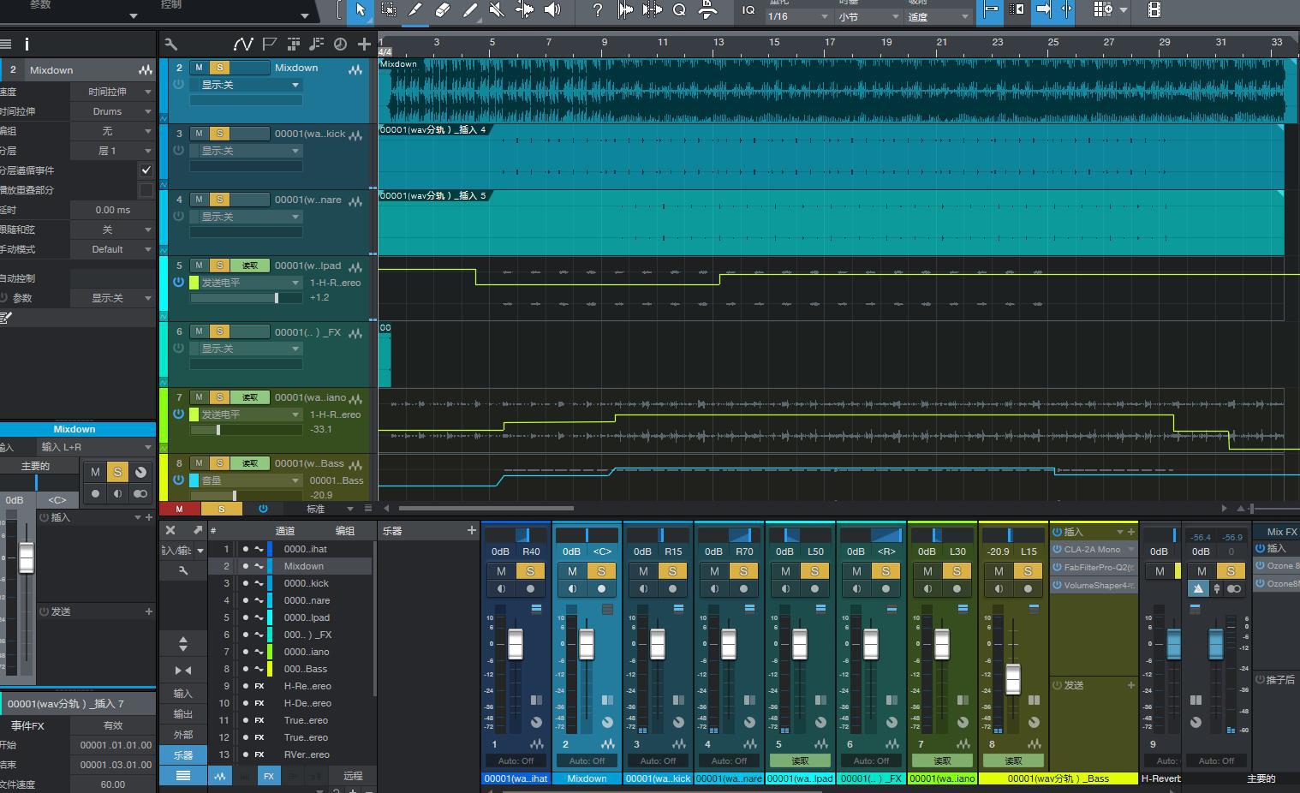Click Auto: Off on mixer channel 2
The height and width of the screenshot is (793, 1300).
(x=587, y=760)
